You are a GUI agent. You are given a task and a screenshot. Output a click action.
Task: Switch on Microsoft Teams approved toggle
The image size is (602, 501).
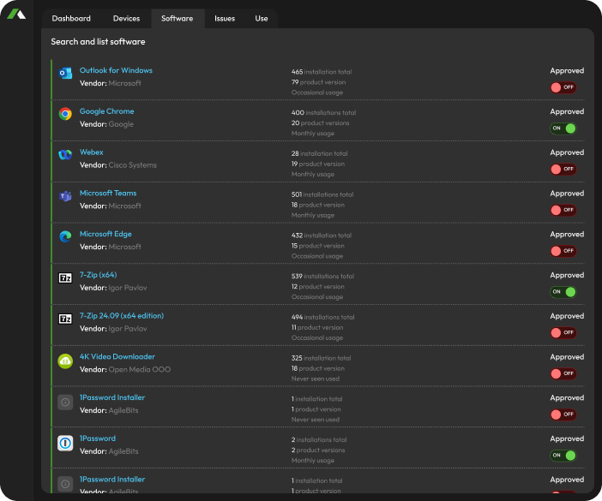point(563,210)
